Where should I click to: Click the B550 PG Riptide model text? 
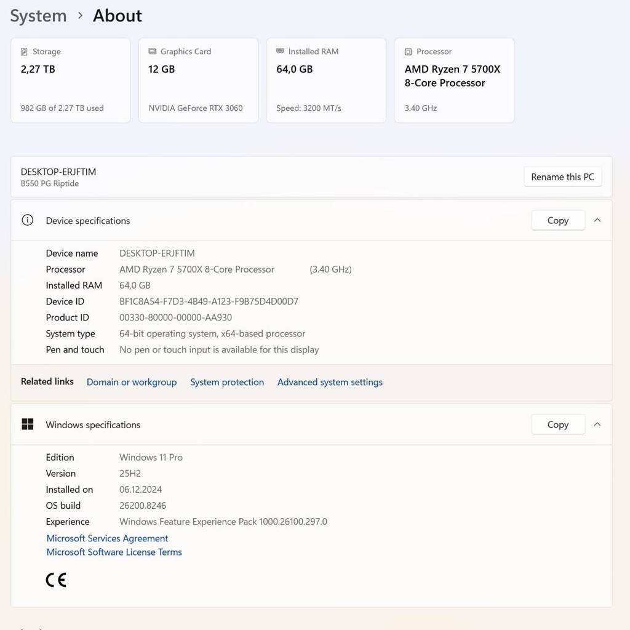coord(50,183)
